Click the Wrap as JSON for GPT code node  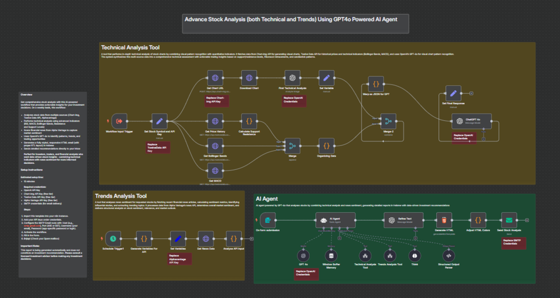(x=376, y=84)
